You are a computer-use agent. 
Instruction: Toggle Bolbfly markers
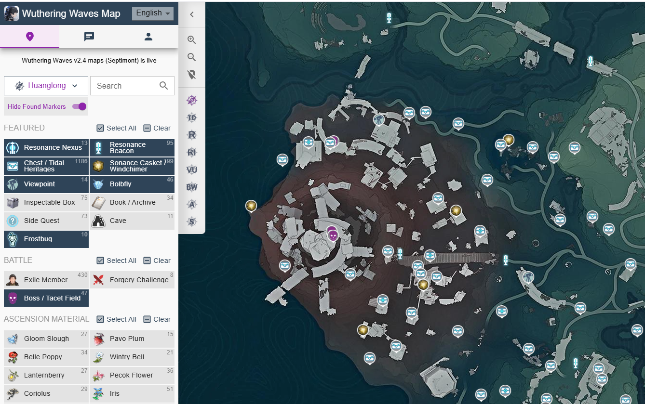coord(132,184)
